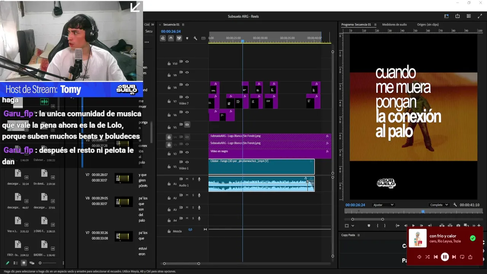The height and width of the screenshot is (274, 487).
Task: Skip to previous track in Spotify player
Action: click(436, 257)
